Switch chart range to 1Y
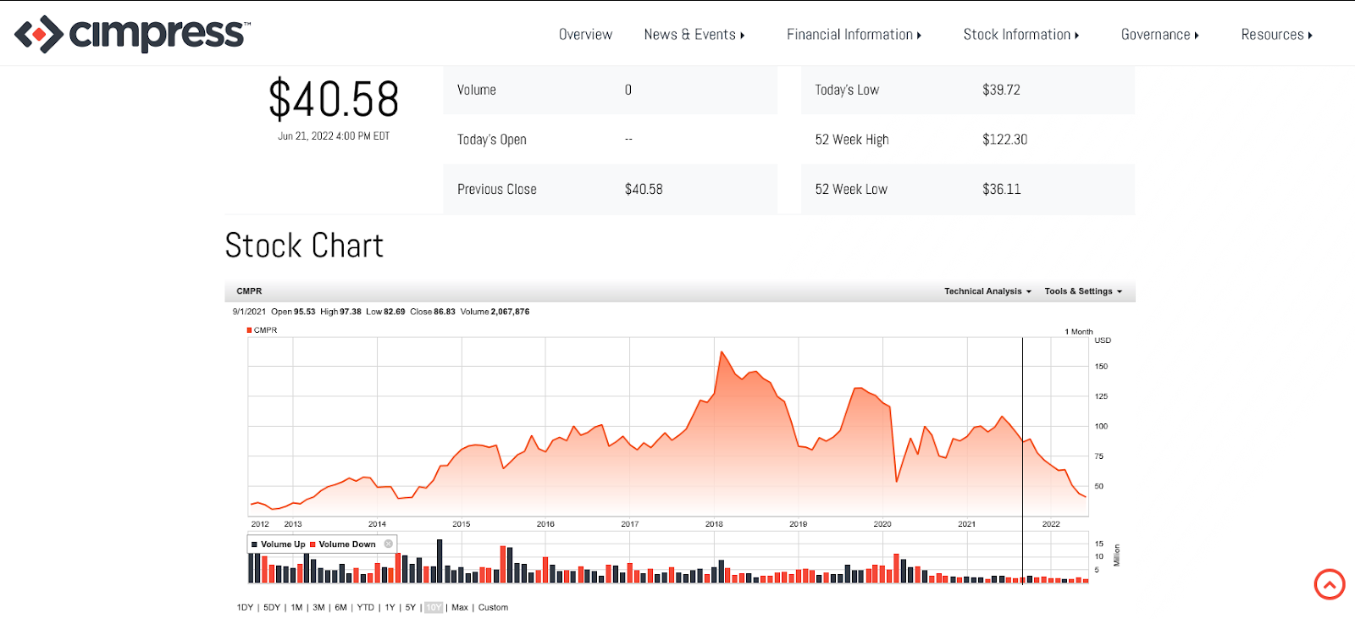The image size is (1355, 619). point(390,607)
